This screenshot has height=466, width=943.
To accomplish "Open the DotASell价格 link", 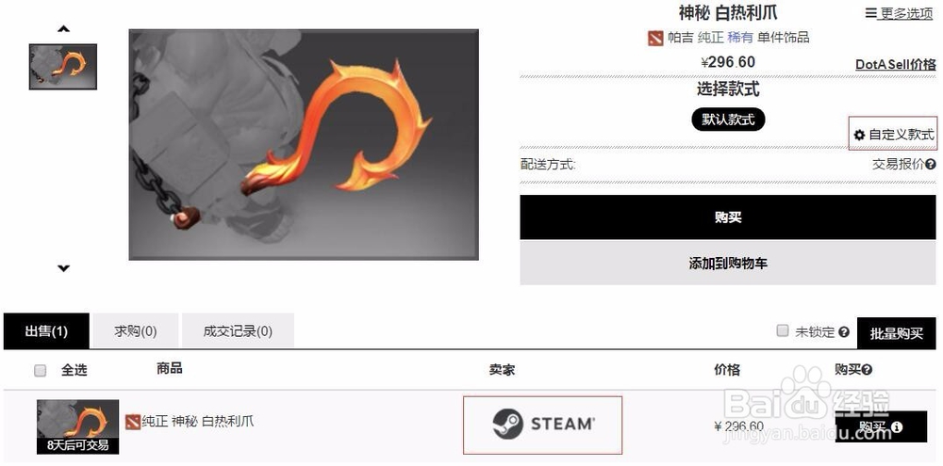I will (896, 64).
